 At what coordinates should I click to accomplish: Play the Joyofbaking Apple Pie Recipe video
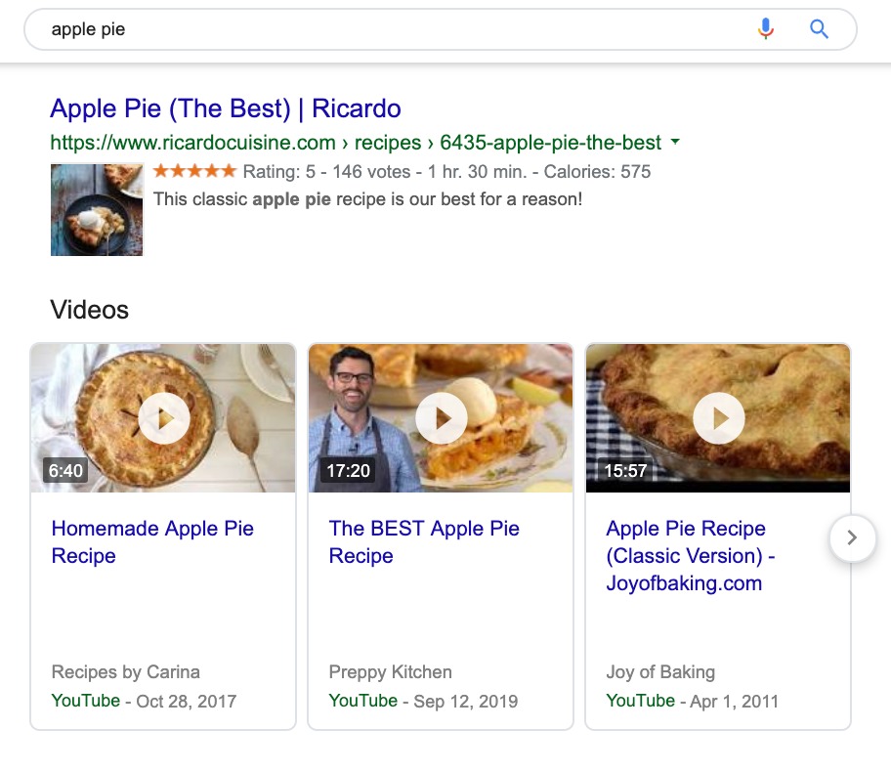point(719,418)
